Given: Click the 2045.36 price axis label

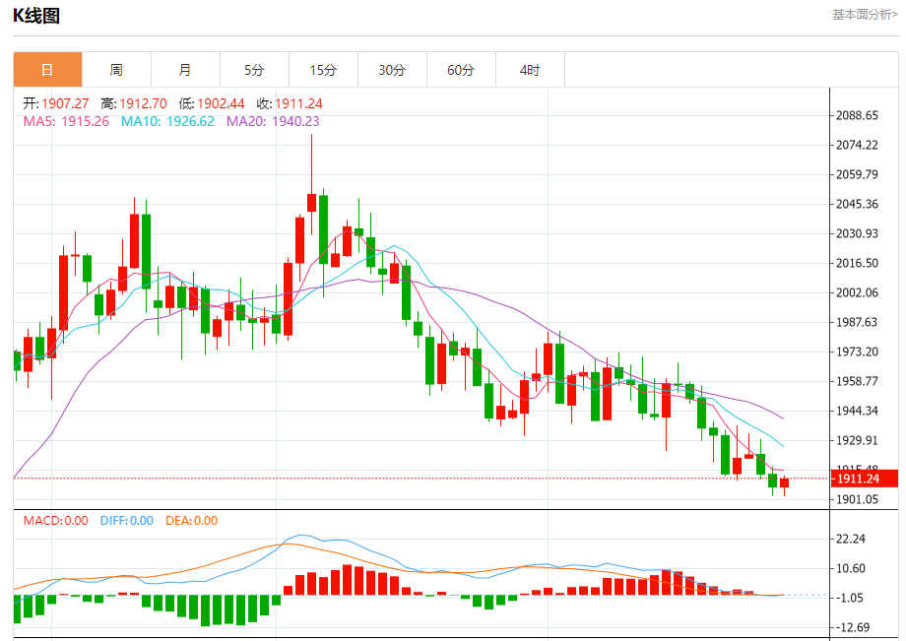Looking at the screenshot, I should tap(857, 204).
